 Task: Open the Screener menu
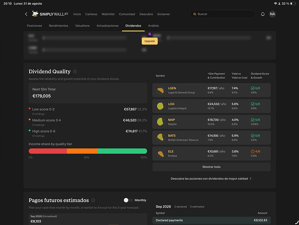[163, 14]
